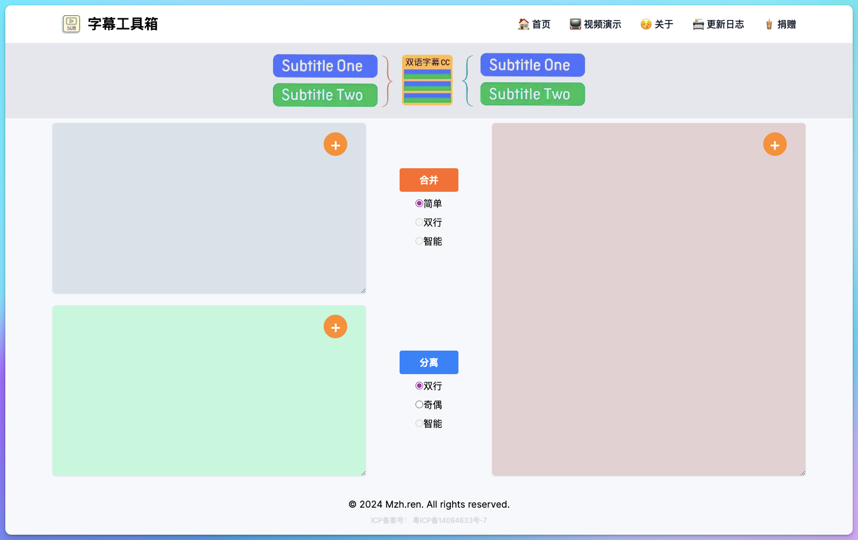Click the orange 合并 button
858x540 pixels.
(429, 180)
